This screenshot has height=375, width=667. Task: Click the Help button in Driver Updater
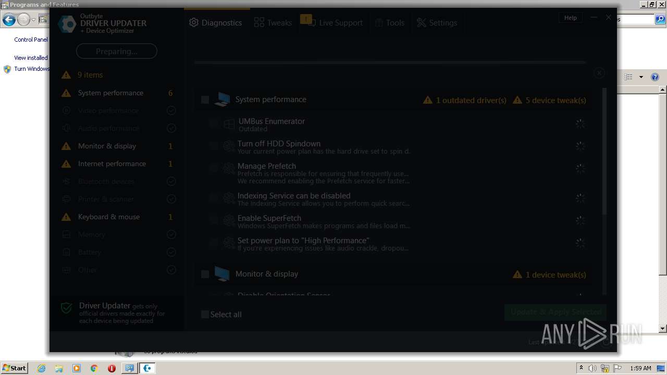[x=571, y=18]
